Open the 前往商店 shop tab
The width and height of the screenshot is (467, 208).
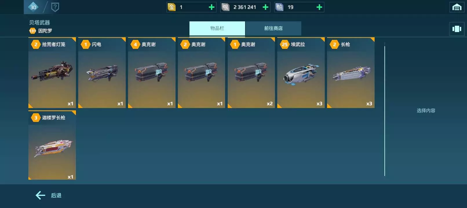click(273, 28)
